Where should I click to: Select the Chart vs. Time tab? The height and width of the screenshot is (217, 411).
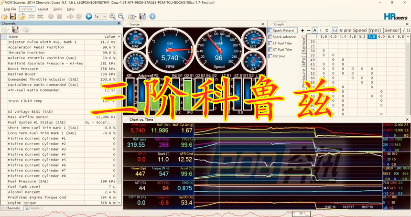coord(141,119)
